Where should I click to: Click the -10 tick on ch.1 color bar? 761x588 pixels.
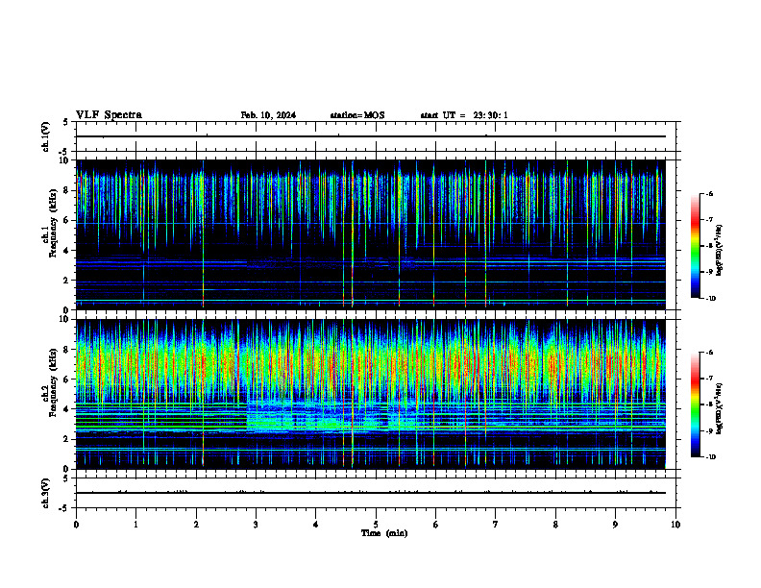click(710, 298)
